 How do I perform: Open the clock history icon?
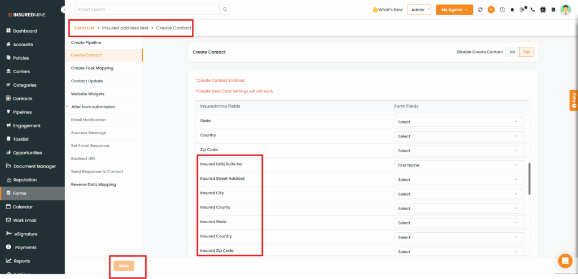click(x=502, y=10)
